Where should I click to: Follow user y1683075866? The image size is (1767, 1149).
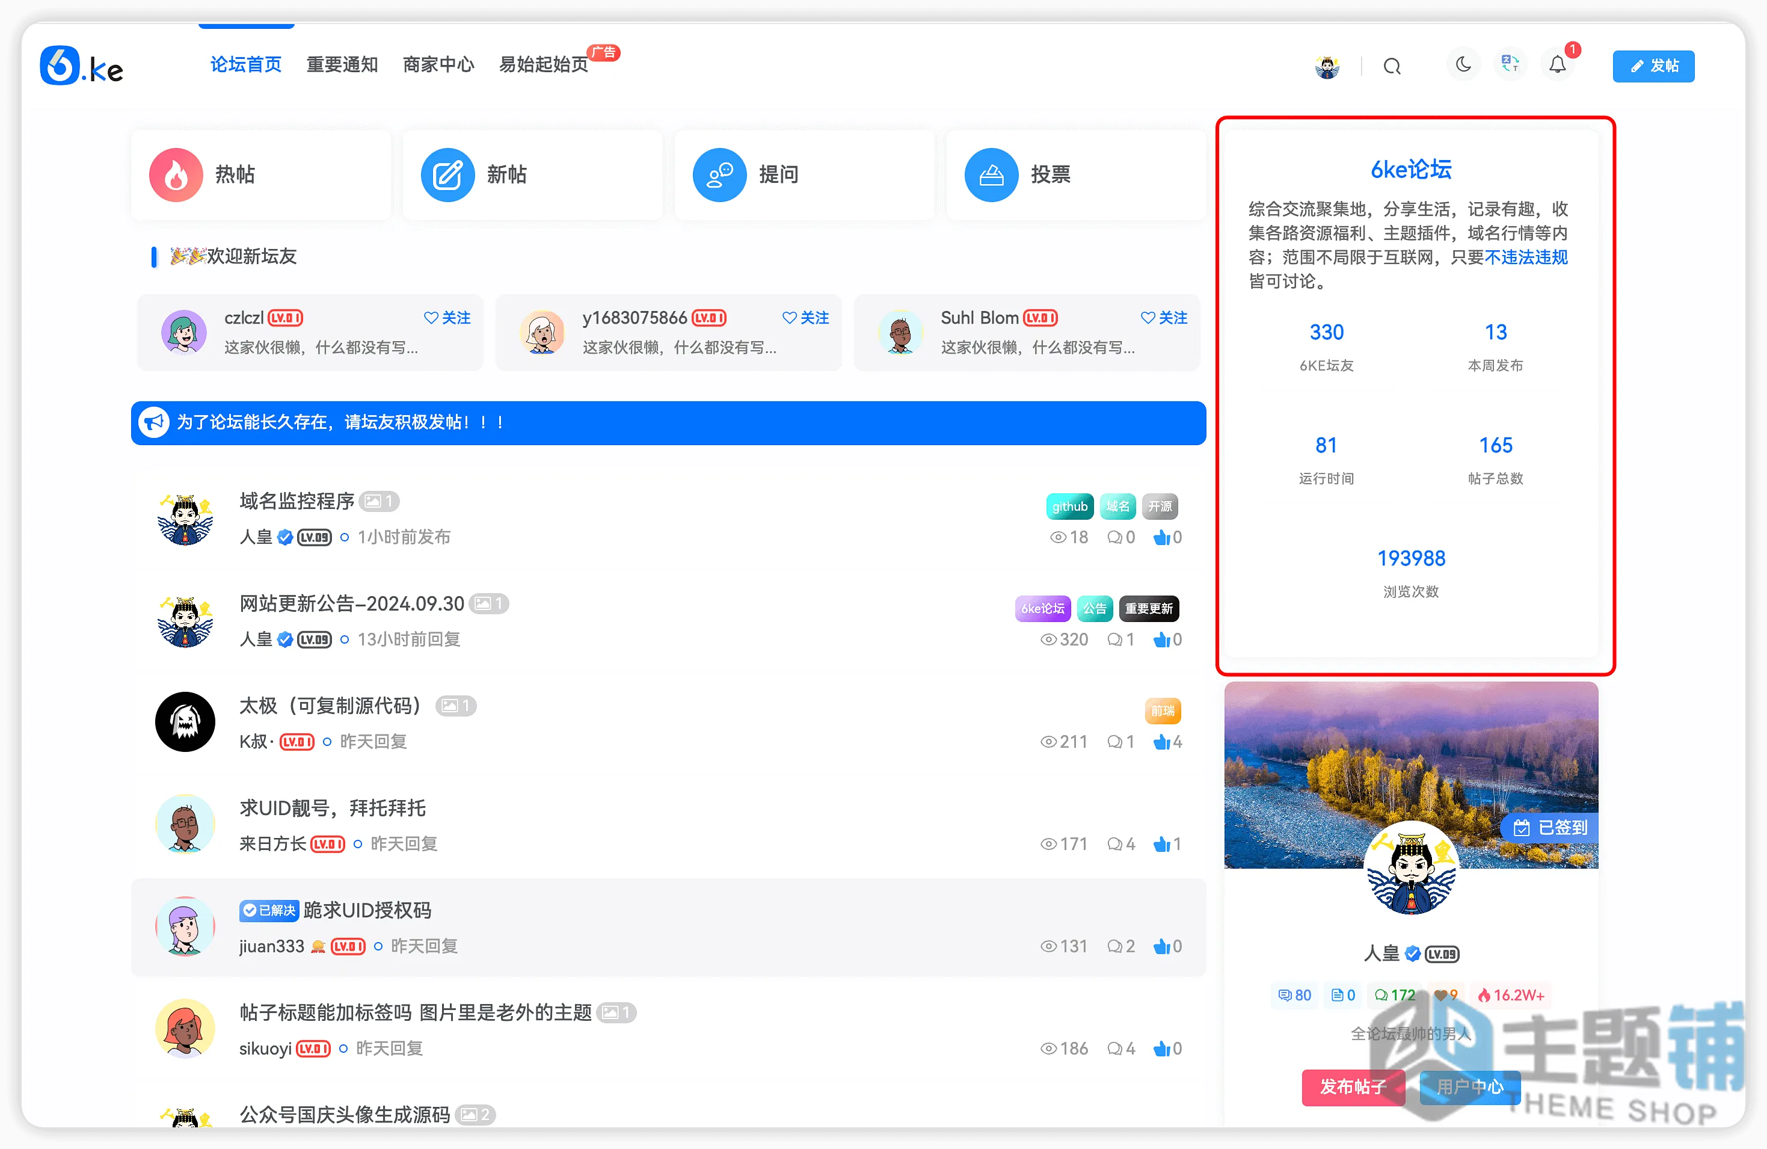(805, 318)
